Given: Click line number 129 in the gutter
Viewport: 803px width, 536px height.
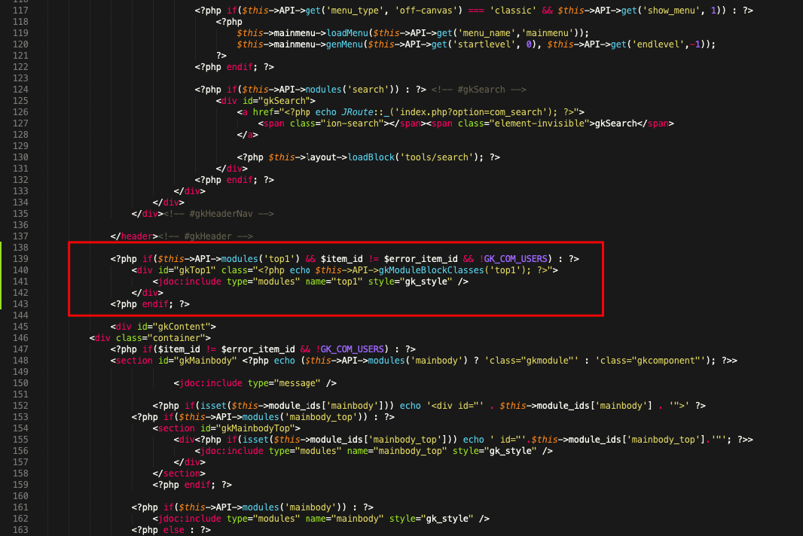Looking at the screenshot, I should click(20, 146).
